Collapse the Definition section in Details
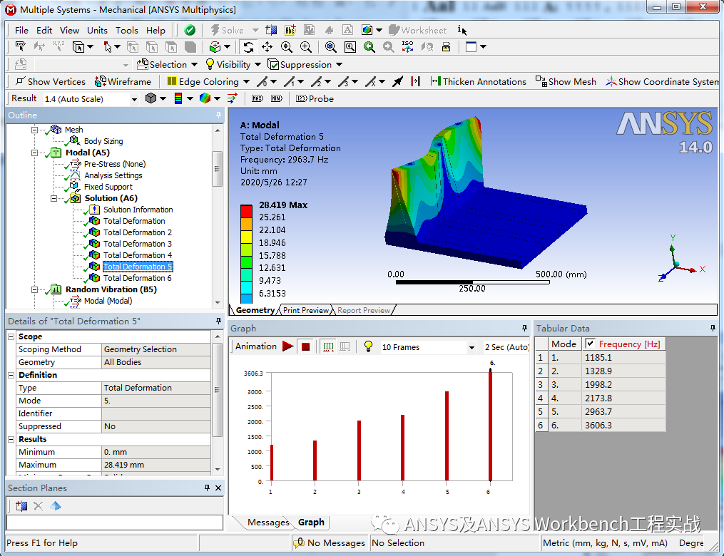Image resolution: width=724 pixels, height=556 pixels. coord(11,375)
